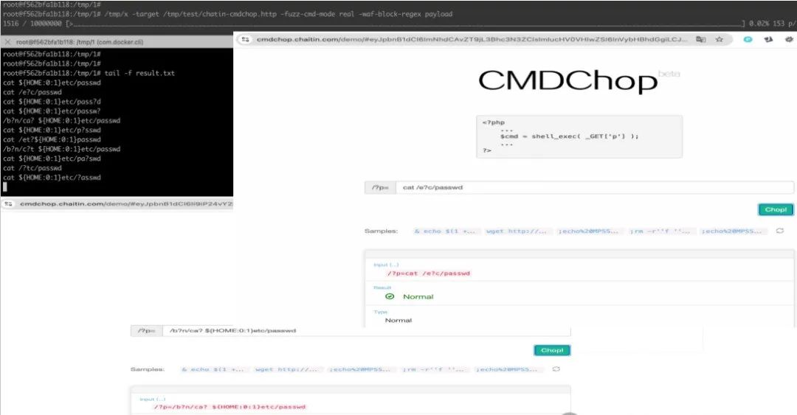Click the fuzz progress bar in top terminal
797x415 pixels.
(x=405, y=24)
